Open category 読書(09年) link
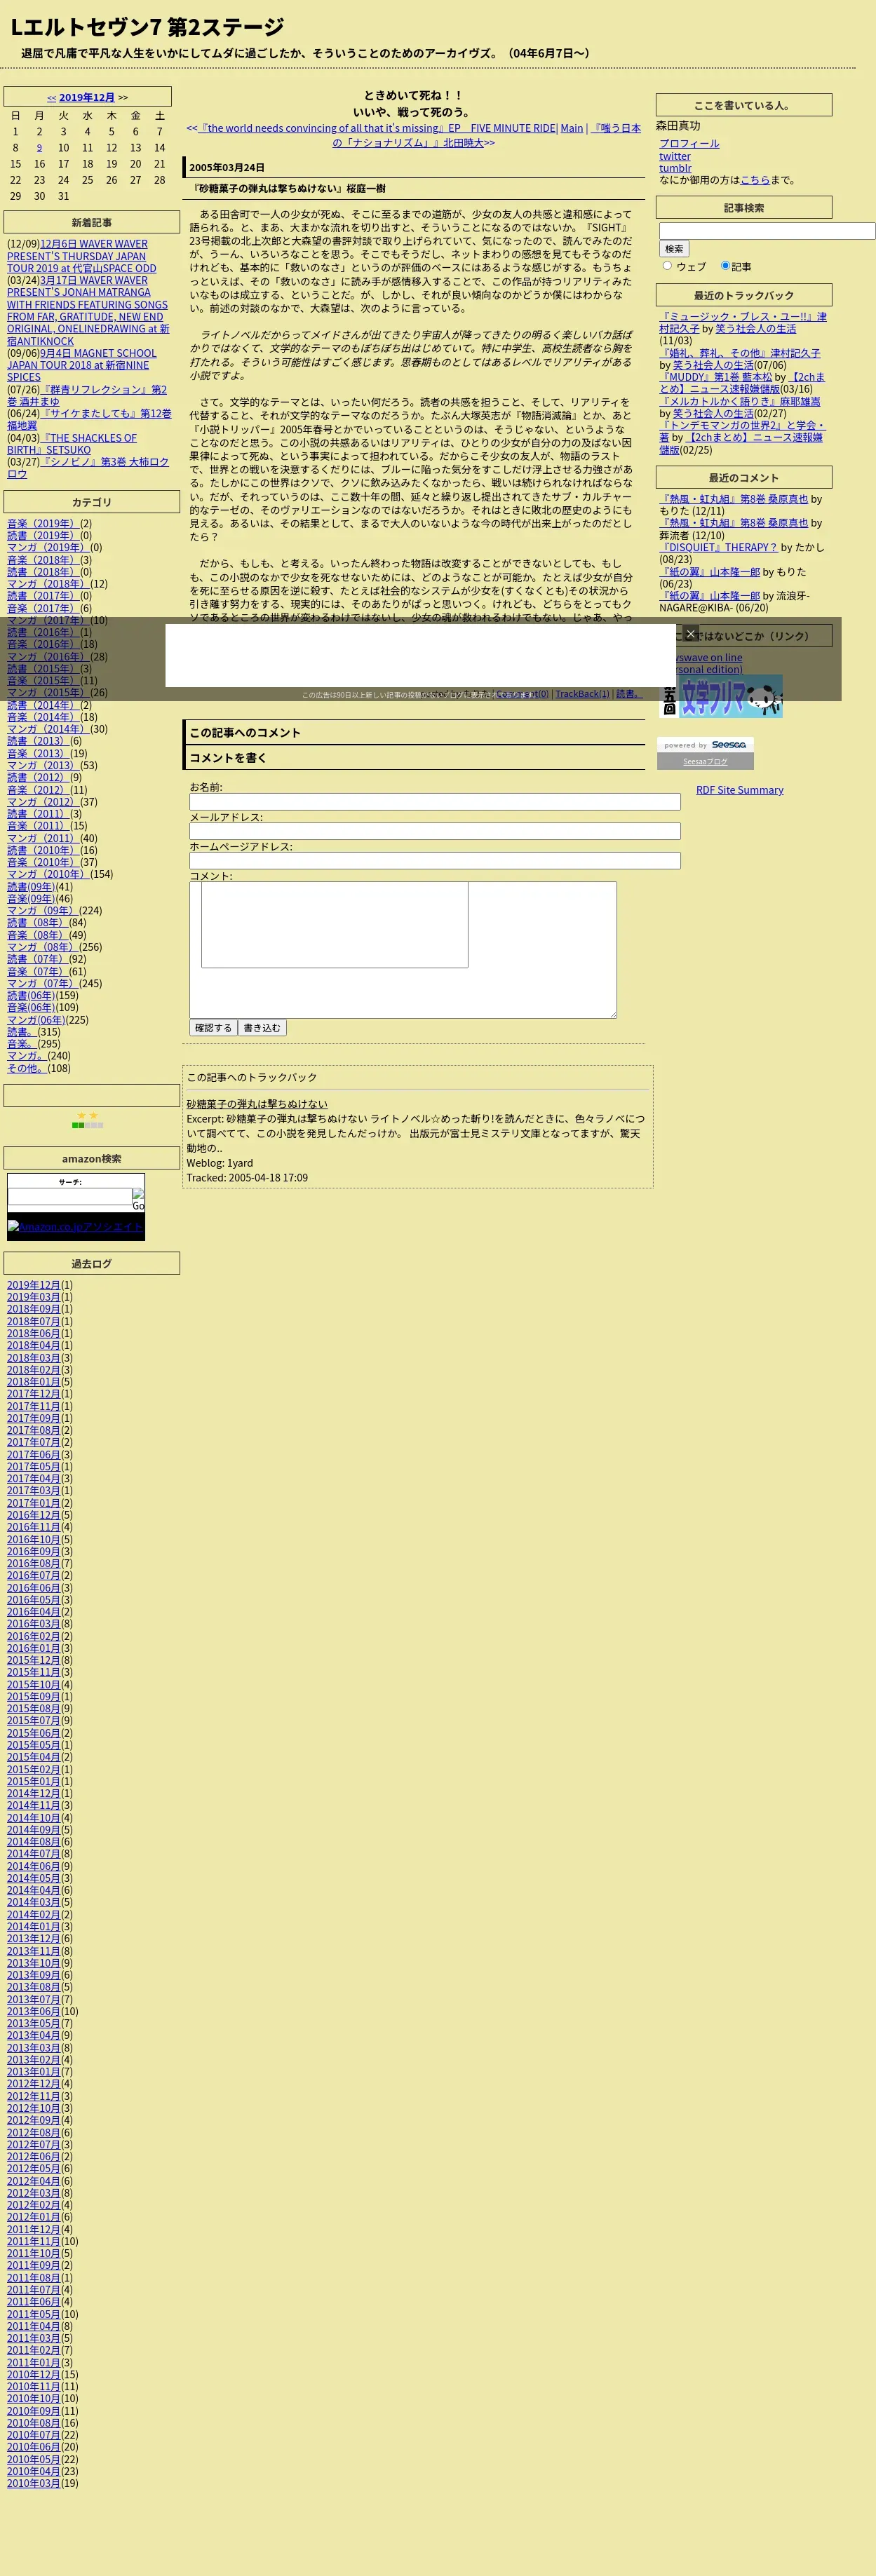Screen dimensions: 876x2576 [x=31, y=886]
